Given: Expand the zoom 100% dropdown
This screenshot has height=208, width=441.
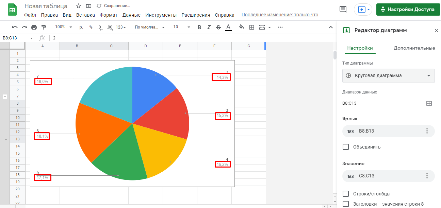Looking at the screenshot, I should click(x=64, y=27).
